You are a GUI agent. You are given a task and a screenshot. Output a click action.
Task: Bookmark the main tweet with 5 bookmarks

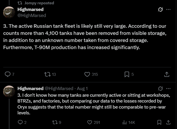tap(127, 74)
